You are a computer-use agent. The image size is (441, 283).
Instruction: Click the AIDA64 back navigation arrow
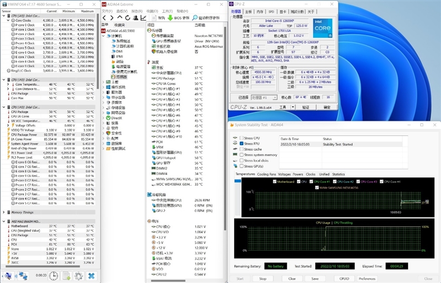coord(105,18)
